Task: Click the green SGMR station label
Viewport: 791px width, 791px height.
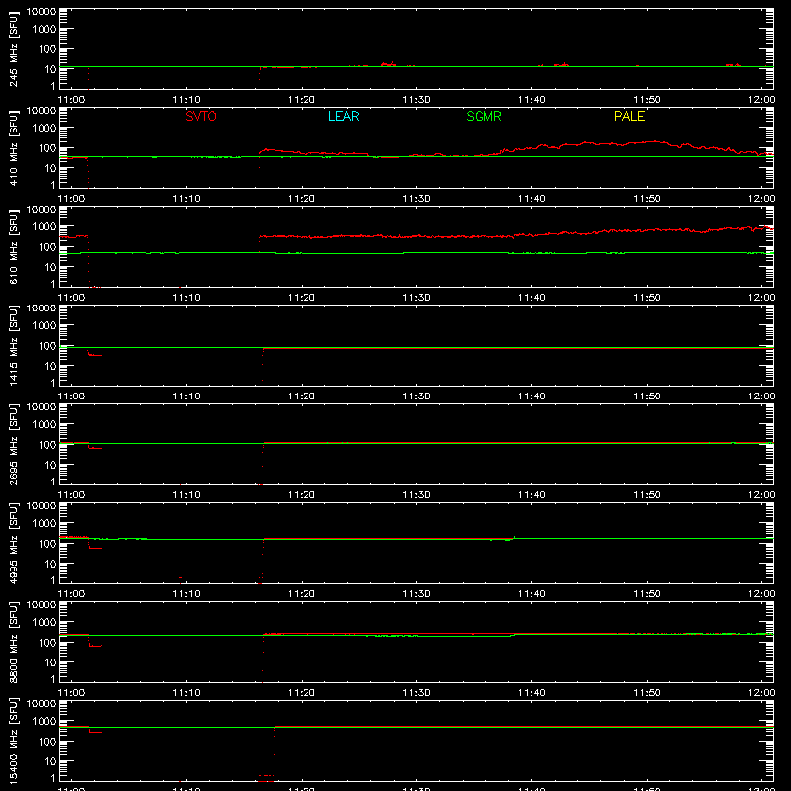Action: [483, 116]
